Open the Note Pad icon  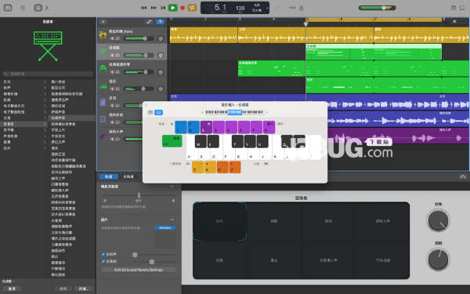click(x=454, y=8)
